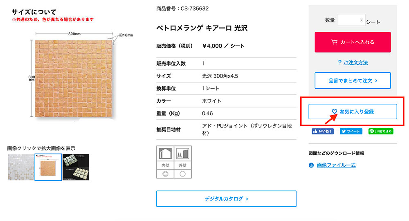The height and width of the screenshot is (221, 409).
Task: Click the heart icon on お気に入り登録
Action: [x=334, y=112]
